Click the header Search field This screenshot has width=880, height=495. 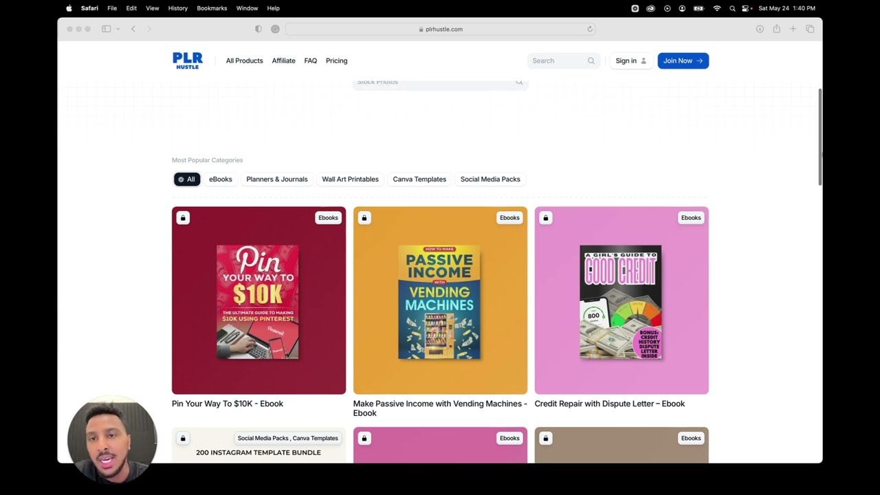[x=563, y=60]
